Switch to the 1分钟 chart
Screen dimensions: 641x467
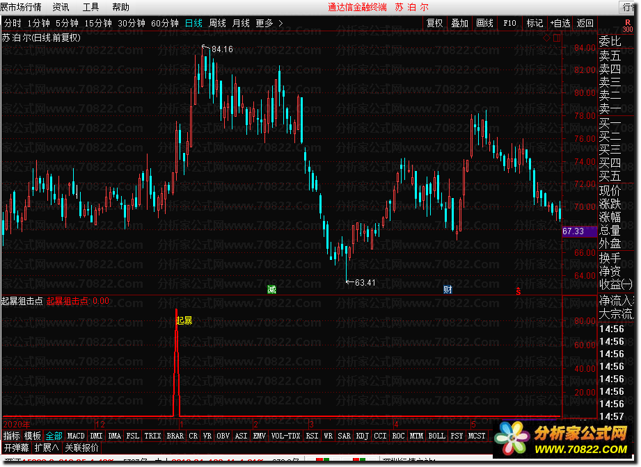click(38, 23)
